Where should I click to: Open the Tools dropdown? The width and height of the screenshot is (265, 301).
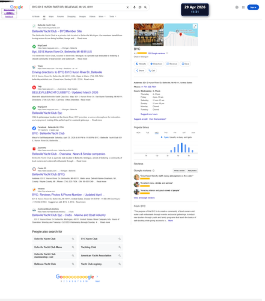(x=112, y=16)
